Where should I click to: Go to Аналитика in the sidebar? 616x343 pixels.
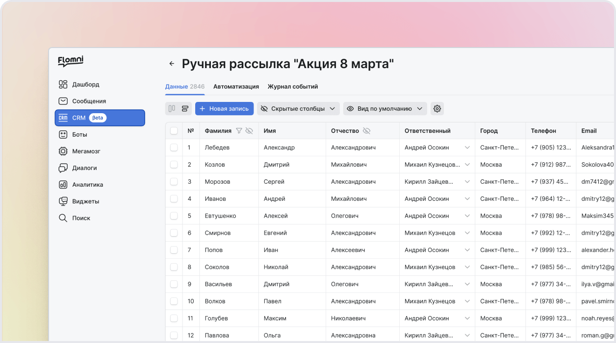point(87,185)
